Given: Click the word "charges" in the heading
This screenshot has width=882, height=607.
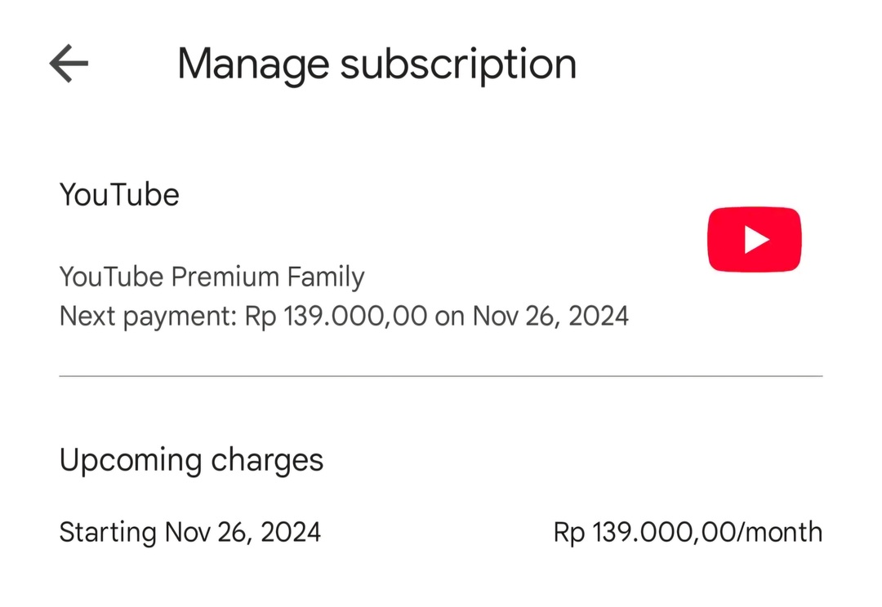Looking at the screenshot, I should click(x=267, y=460).
